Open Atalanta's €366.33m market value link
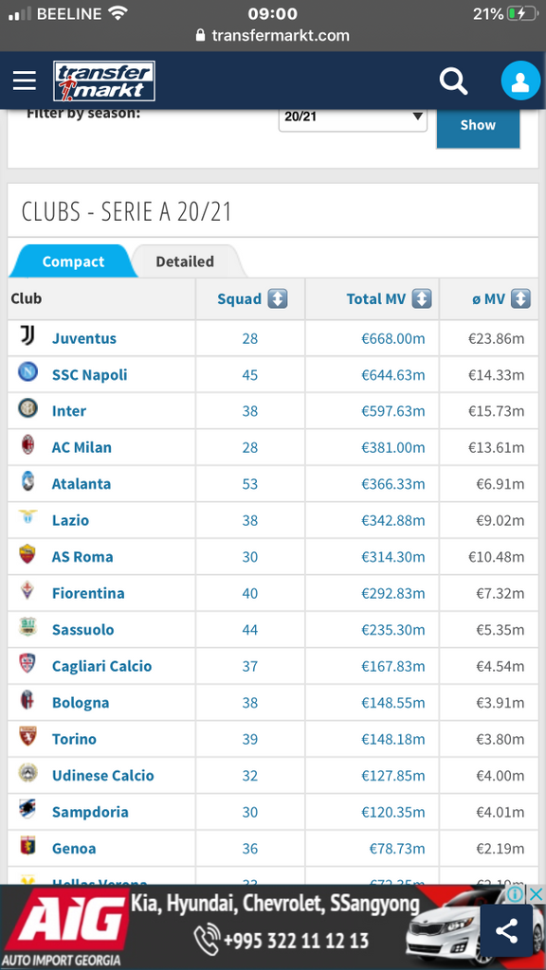This screenshot has height=970, width=546. [393, 484]
